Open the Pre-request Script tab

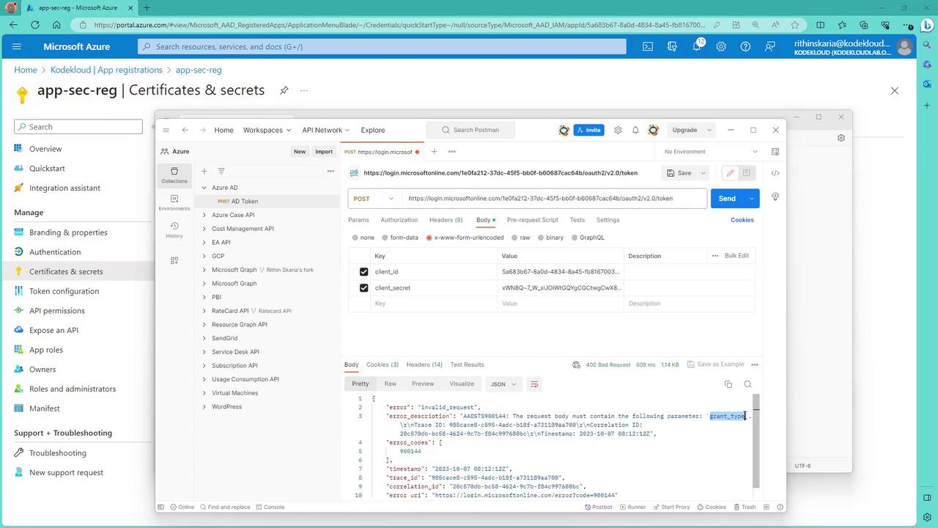pos(533,220)
